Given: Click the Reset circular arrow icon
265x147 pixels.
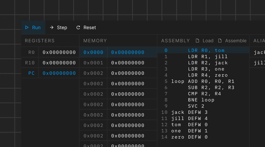Looking at the screenshot, I should [78, 27].
